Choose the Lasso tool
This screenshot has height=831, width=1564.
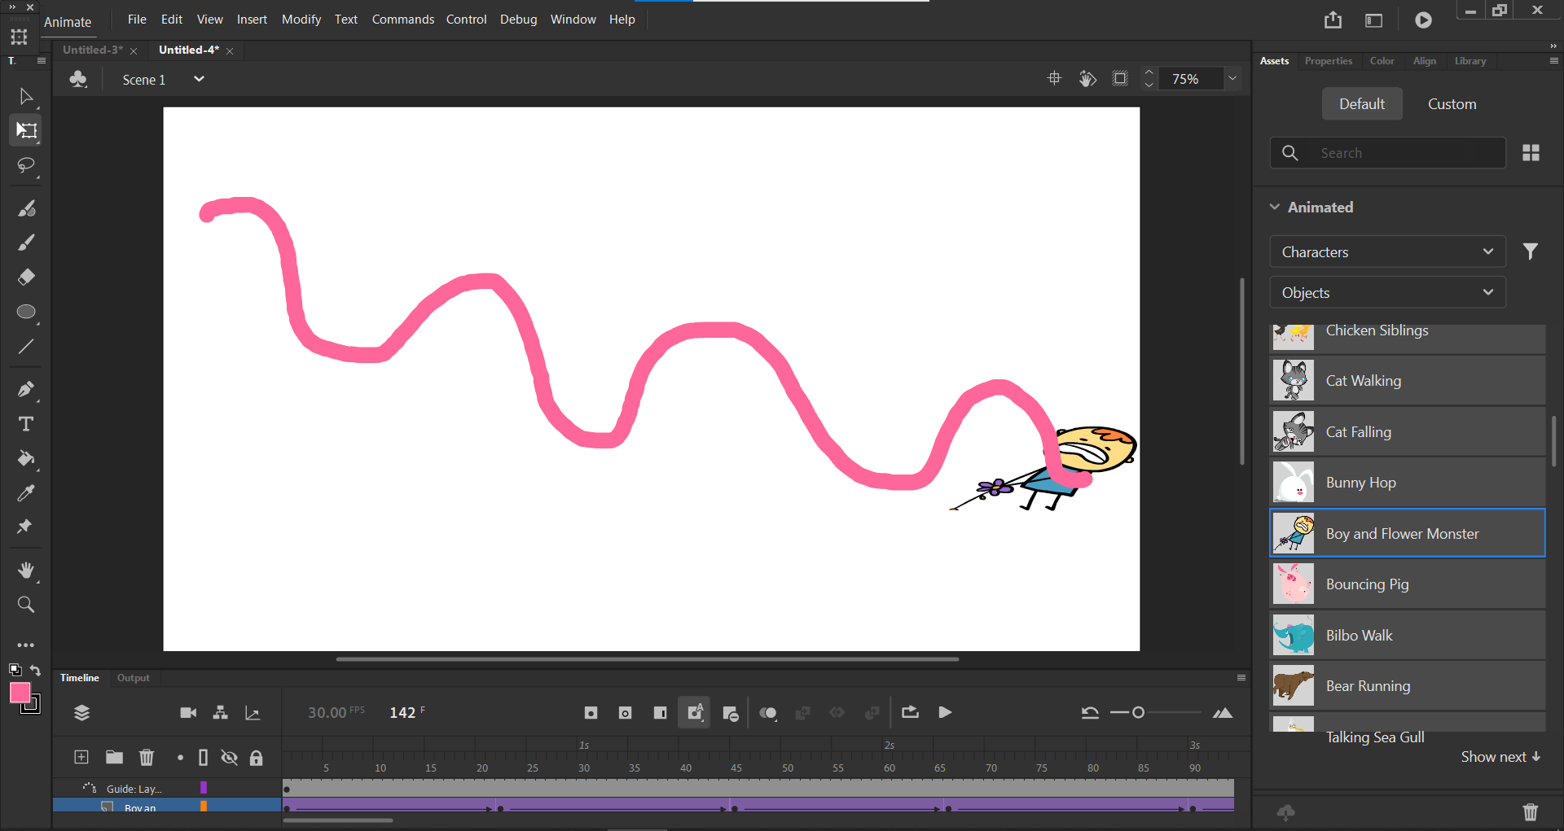(25, 166)
